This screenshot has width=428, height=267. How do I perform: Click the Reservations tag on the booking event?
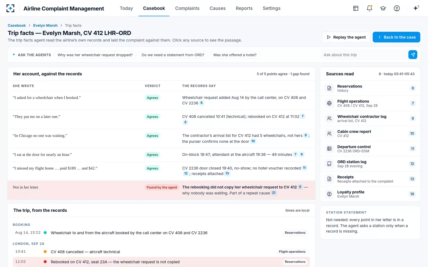tap(295, 233)
